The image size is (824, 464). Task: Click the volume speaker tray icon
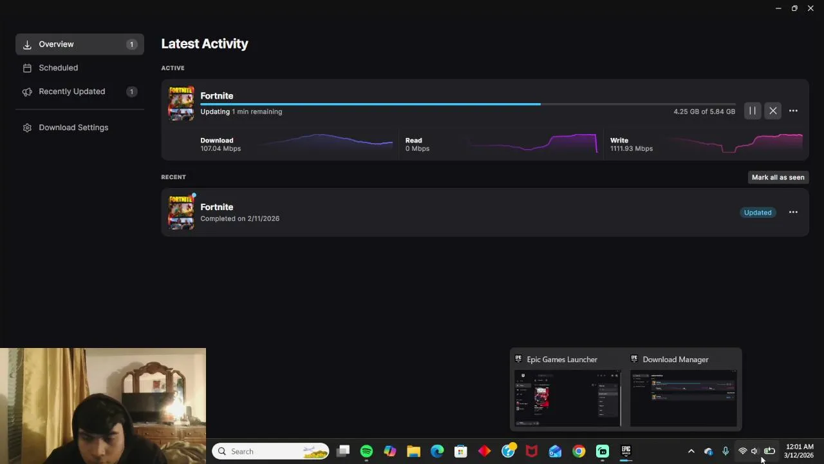click(x=754, y=451)
